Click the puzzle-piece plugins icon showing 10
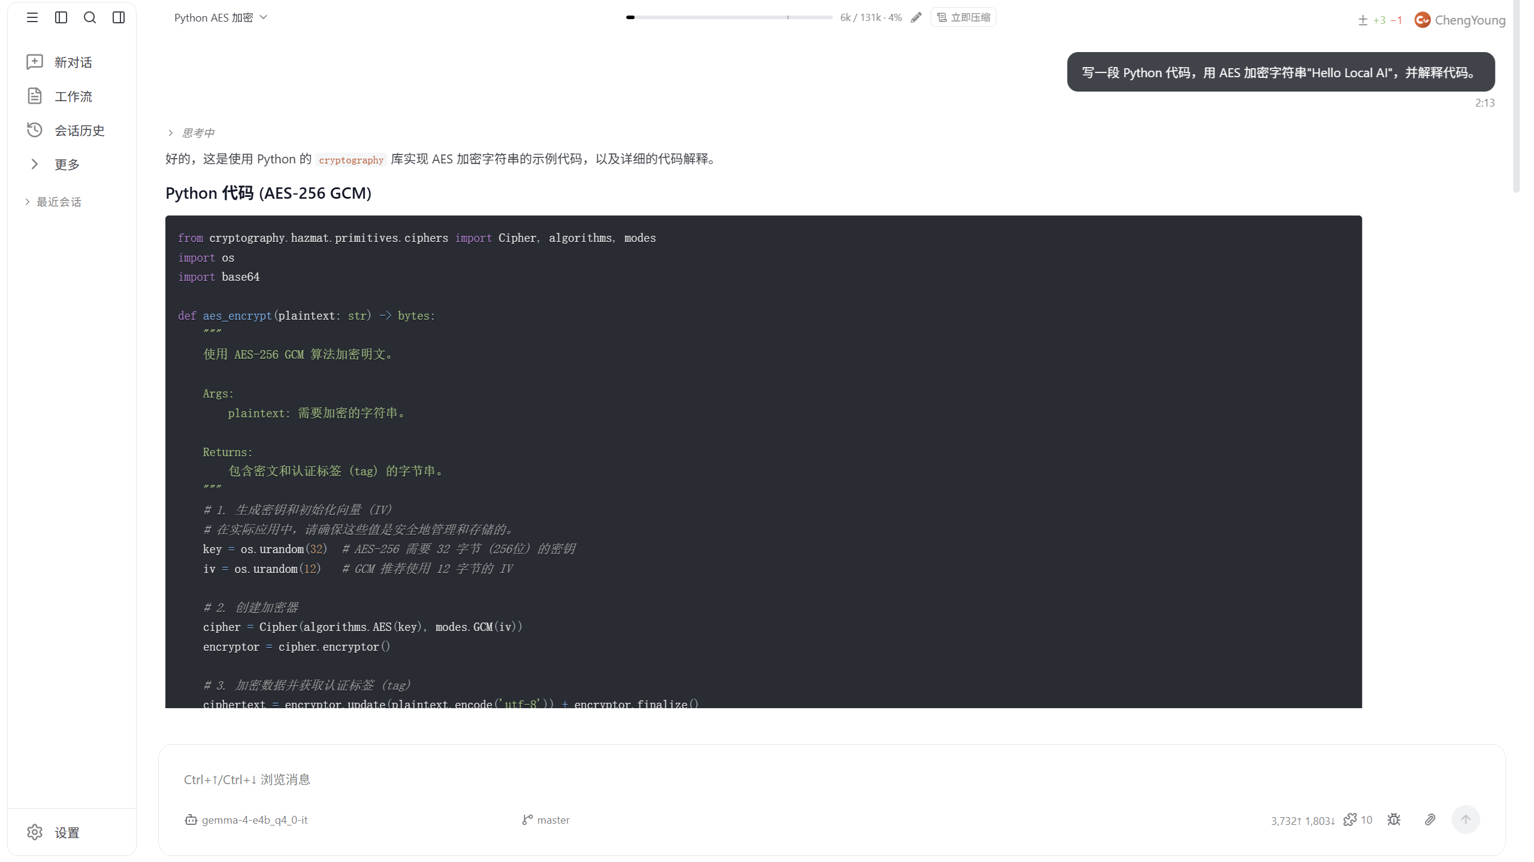This screenshot has height=862, width=1534. (1358, 820)
